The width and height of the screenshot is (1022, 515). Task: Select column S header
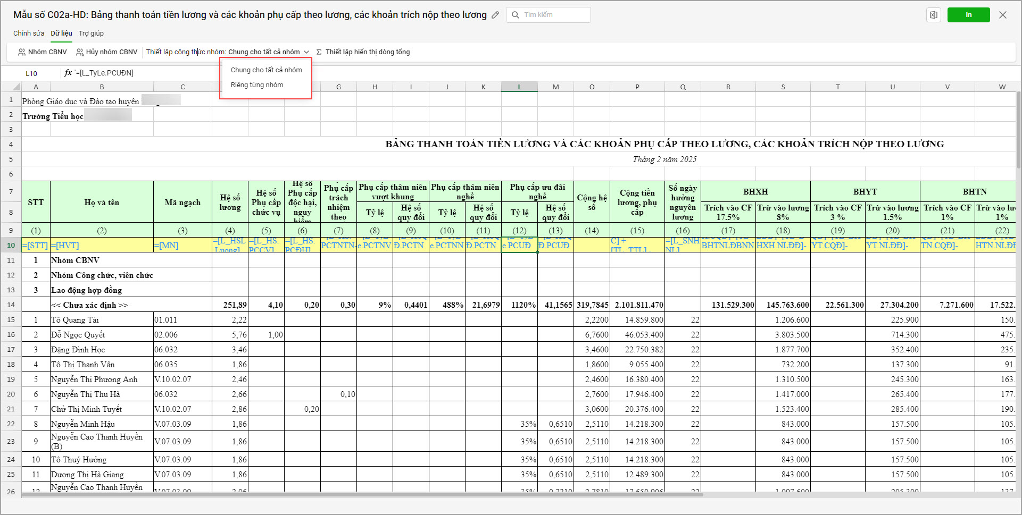coord(783,87)
